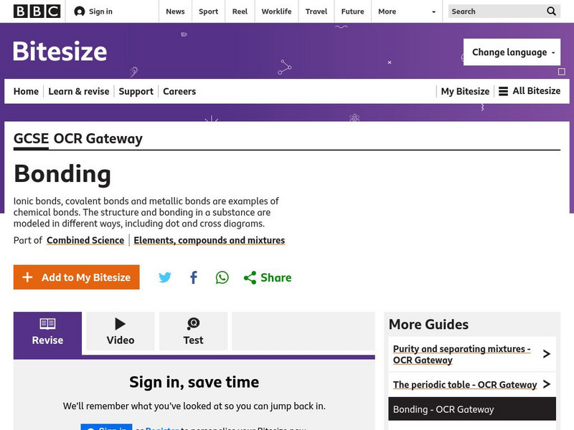574x430 pixels.
Task: Click the OCR Gateway heading text
Action: pyautogui.click(x=98, y=138)
